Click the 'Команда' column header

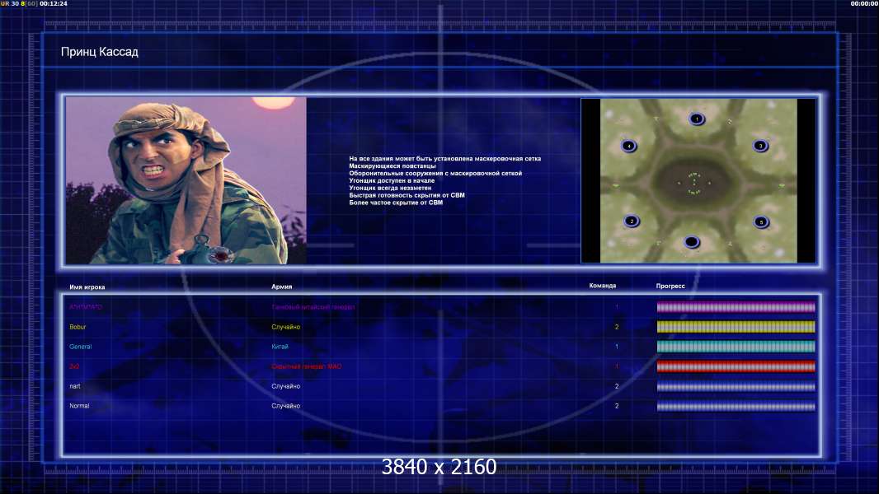pyautogui.click(x=603, y=286)
